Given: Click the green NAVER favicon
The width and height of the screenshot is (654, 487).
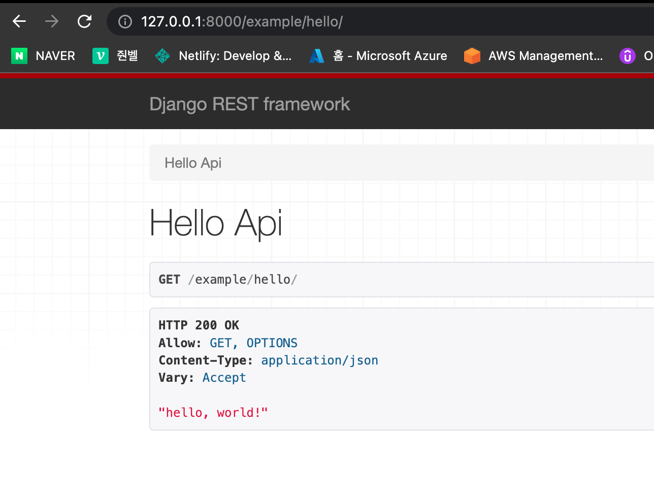Looking at the screenshot, I should tap(19, 56).
